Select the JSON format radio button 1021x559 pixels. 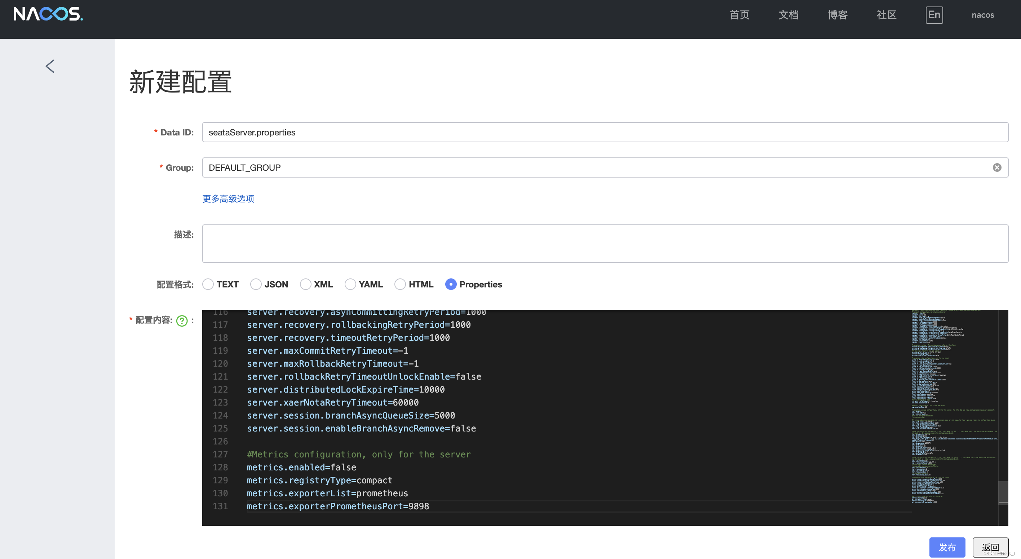click(256, 284)
